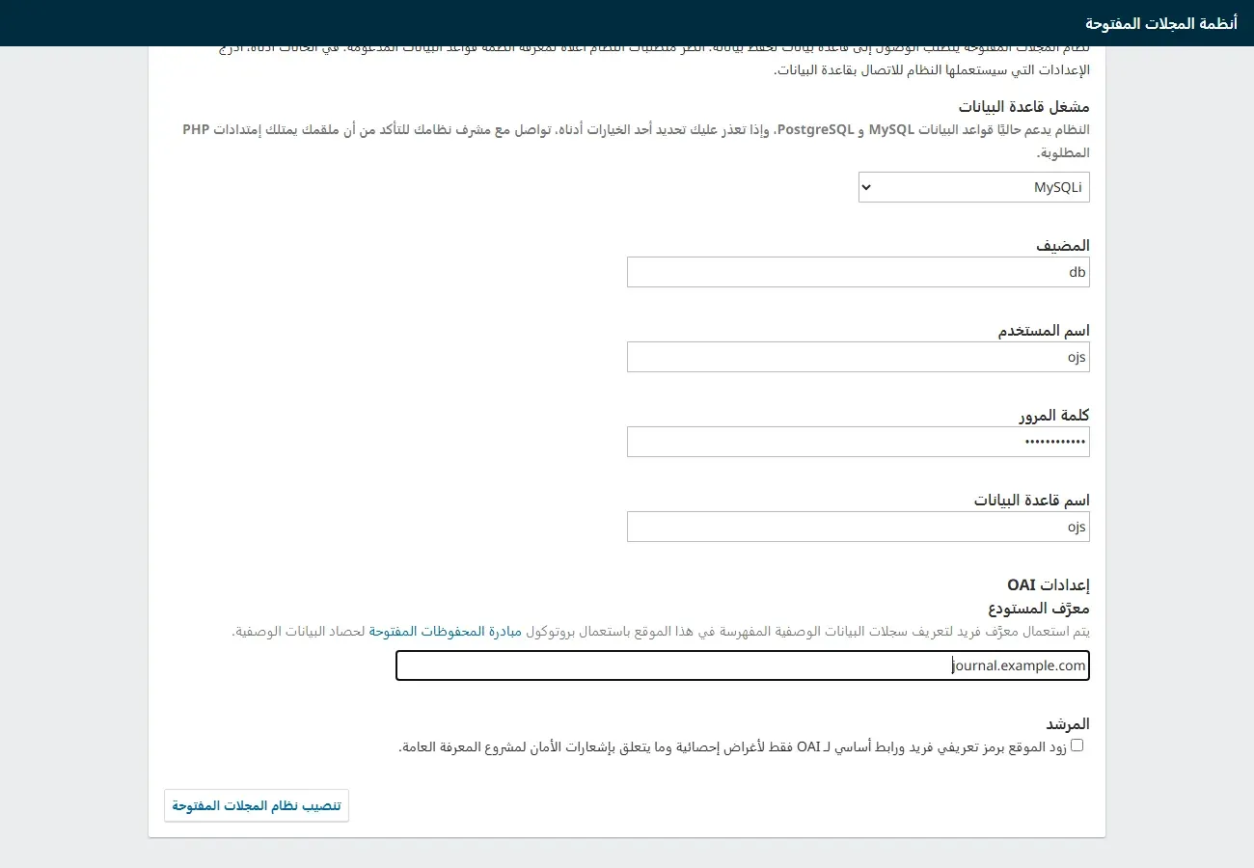
Task: Click the المضيف label
Action: point(1064,245)
